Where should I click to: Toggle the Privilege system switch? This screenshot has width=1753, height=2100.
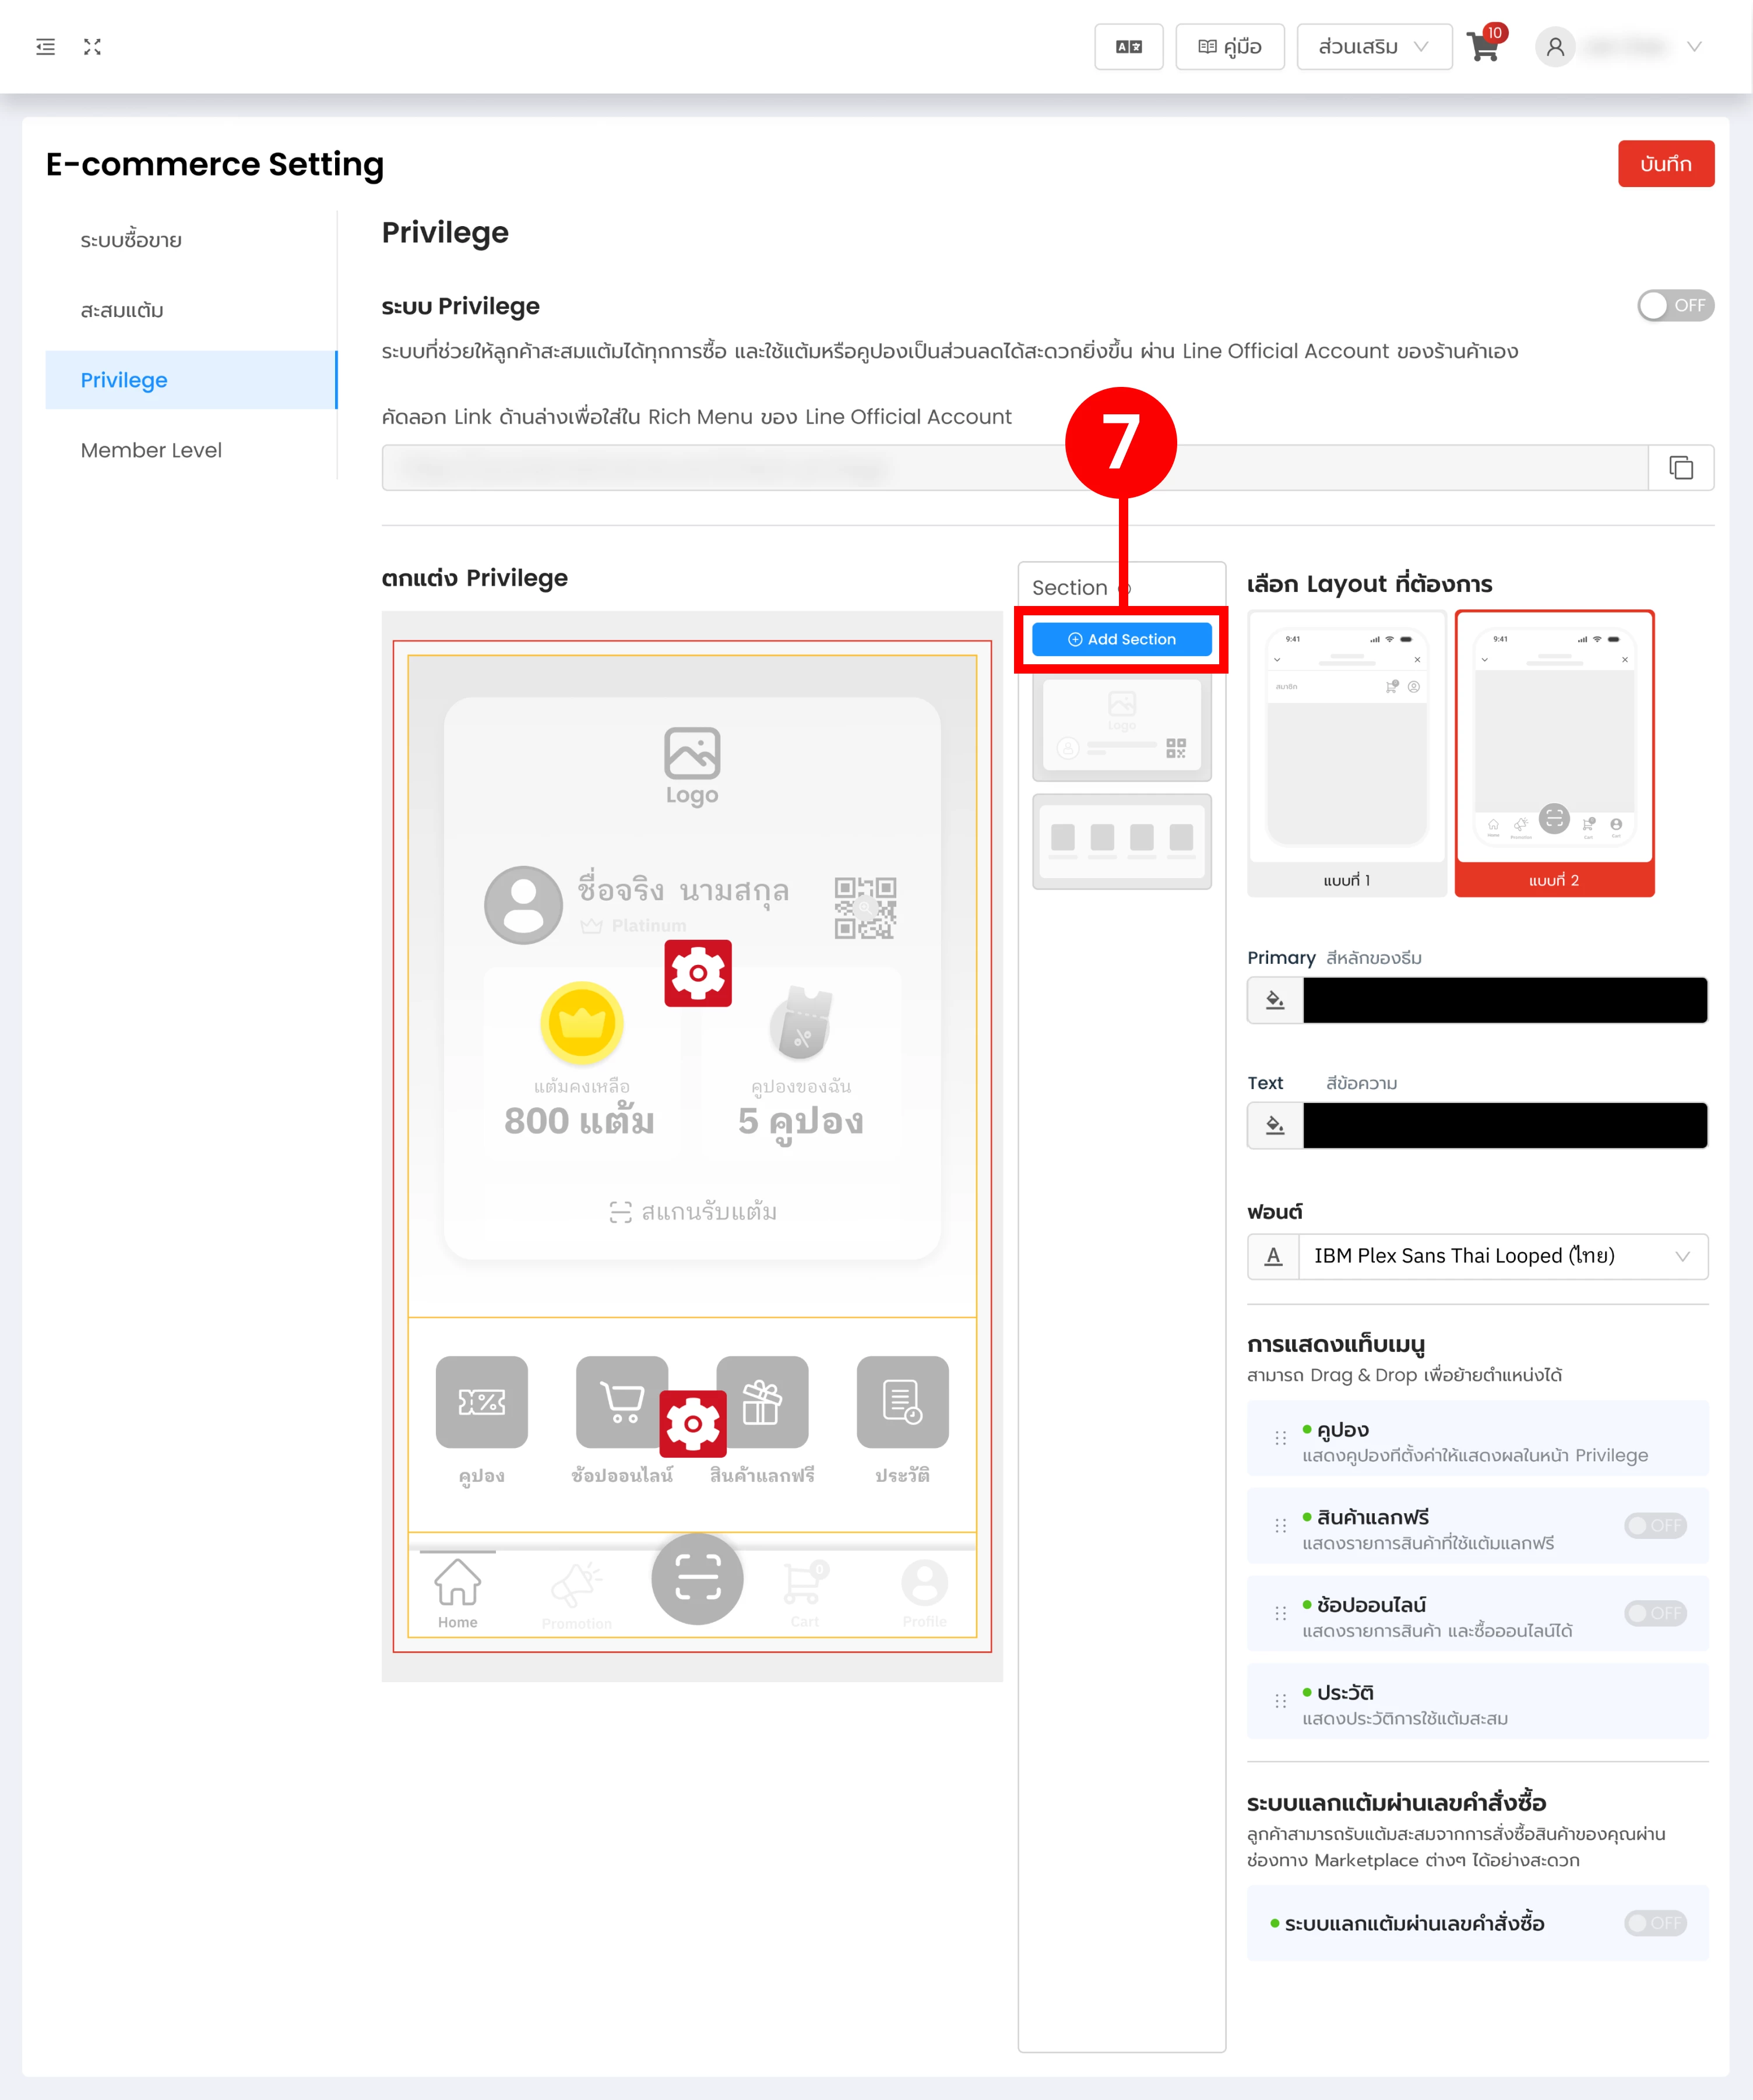[1675, 306]
